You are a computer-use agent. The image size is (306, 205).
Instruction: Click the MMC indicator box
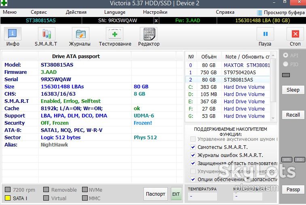(85, 198)
